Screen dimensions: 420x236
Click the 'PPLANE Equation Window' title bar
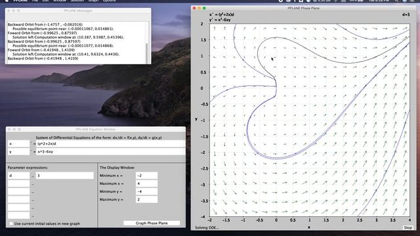96,129
